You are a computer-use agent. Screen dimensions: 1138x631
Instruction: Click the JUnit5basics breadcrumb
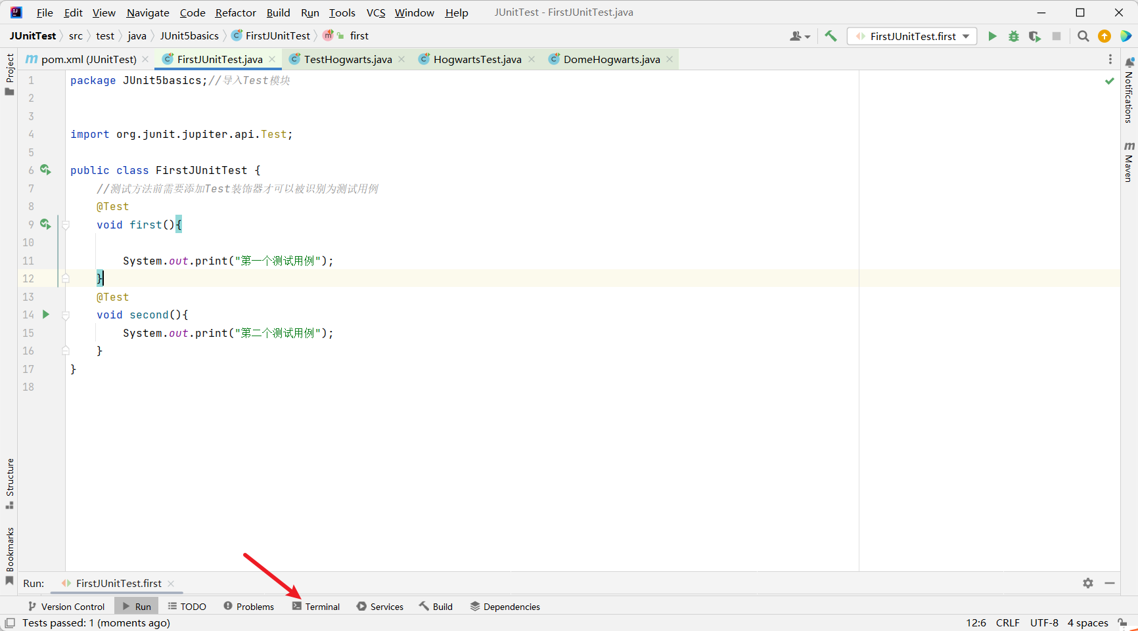189,35
